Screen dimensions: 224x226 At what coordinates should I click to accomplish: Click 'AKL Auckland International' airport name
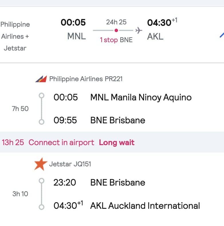pyautogui.click(x=145, y=206)
